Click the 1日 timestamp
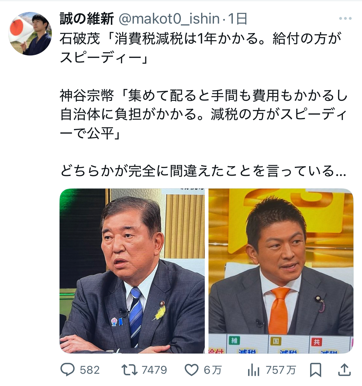 pyautogui.click(x=238, y=19)
